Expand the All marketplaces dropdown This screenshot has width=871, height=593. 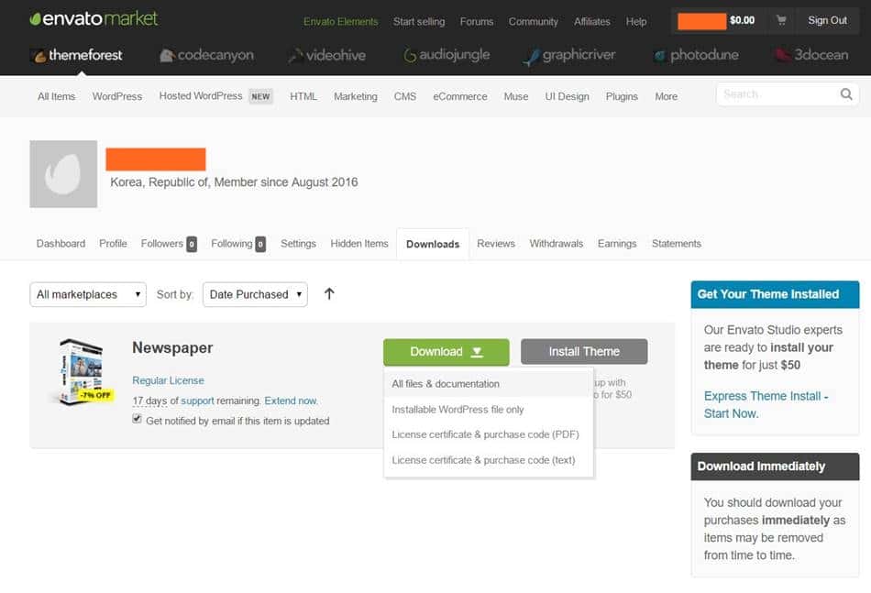(88, 294)
